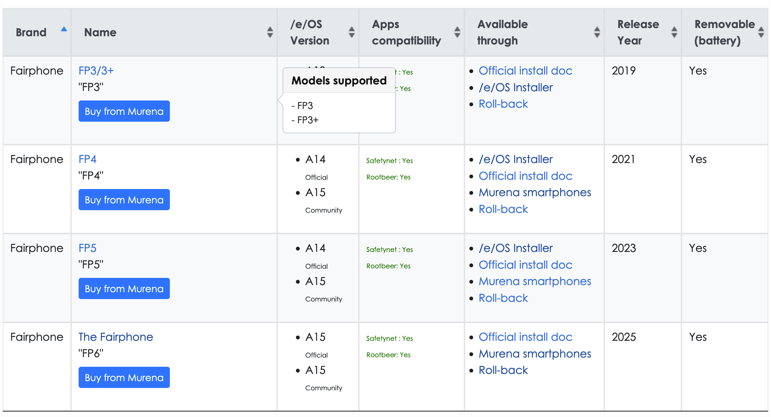Click Buy from Murena for FP3
The image size is (771, 417).
pyautogui.click(x=124, y=111)
